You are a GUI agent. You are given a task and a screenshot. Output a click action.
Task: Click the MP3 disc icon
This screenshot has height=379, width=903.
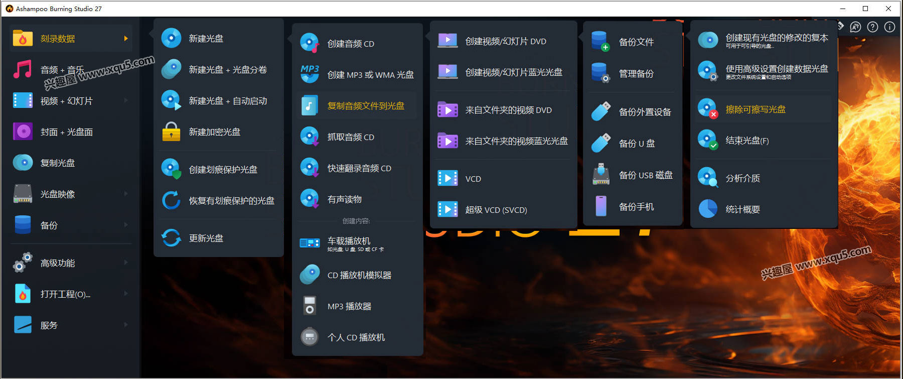coord(310,74)
